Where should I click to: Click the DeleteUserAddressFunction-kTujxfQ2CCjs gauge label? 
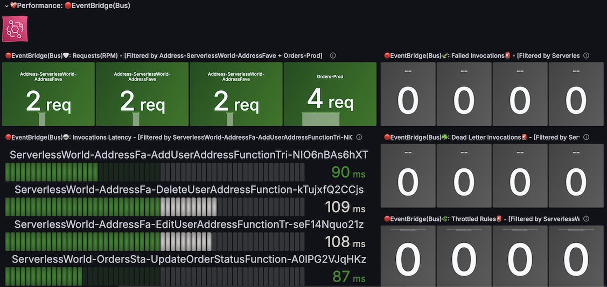189,190
